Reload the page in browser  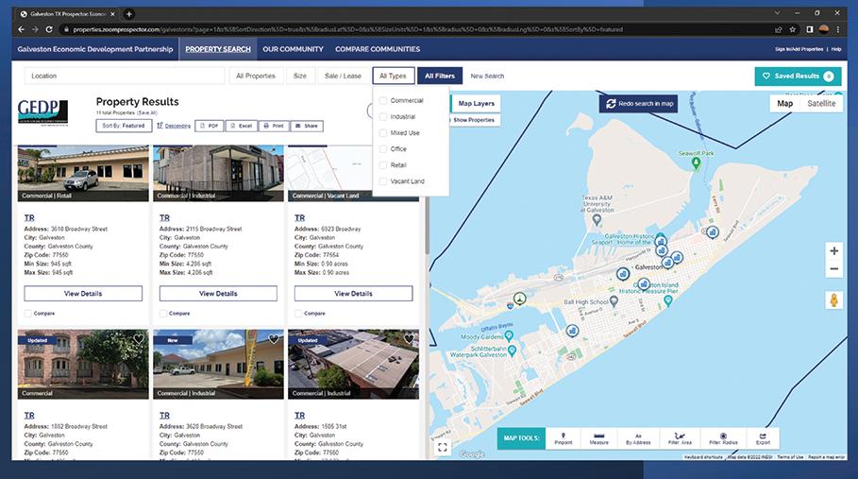coord(49,29)
